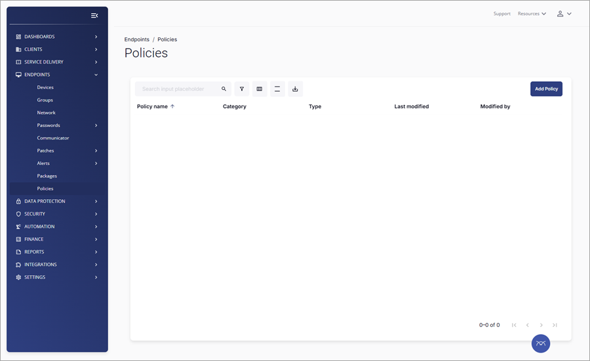Open the Support link
This screenshot has height=361, width=590.
(x=502, y=14)
